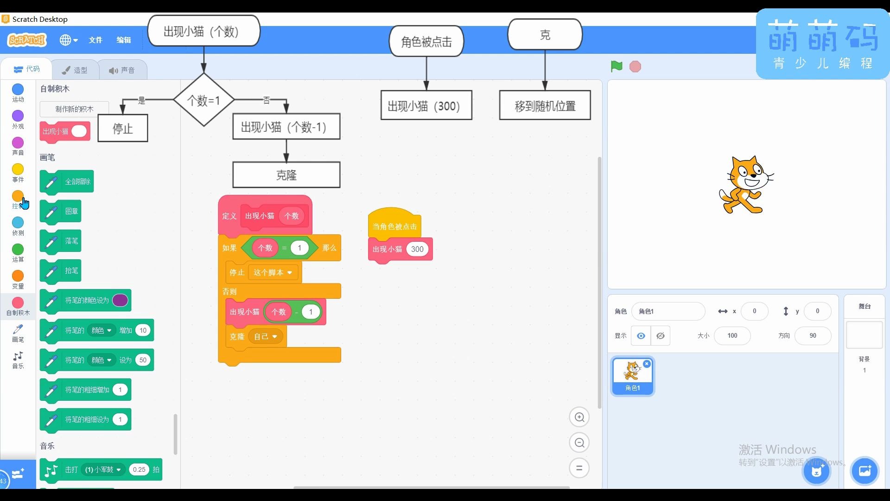The height and width of the screenshot is (501, 890).
Task: Switch to the 造型 costumes tab
Action: 75,70
